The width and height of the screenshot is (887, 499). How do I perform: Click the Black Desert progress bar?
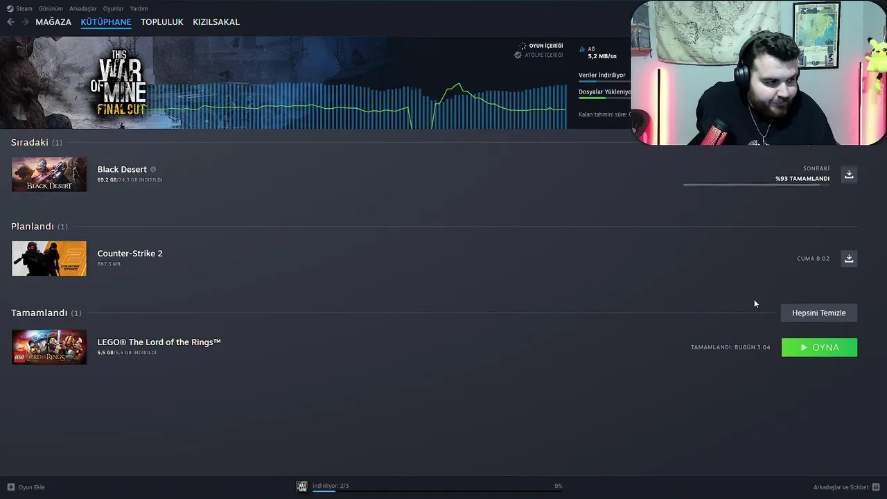(x=756, y=184)
